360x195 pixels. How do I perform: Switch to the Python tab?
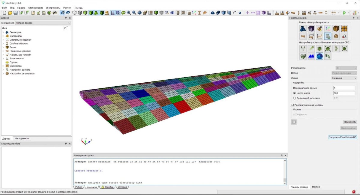[x=79, y=187]
